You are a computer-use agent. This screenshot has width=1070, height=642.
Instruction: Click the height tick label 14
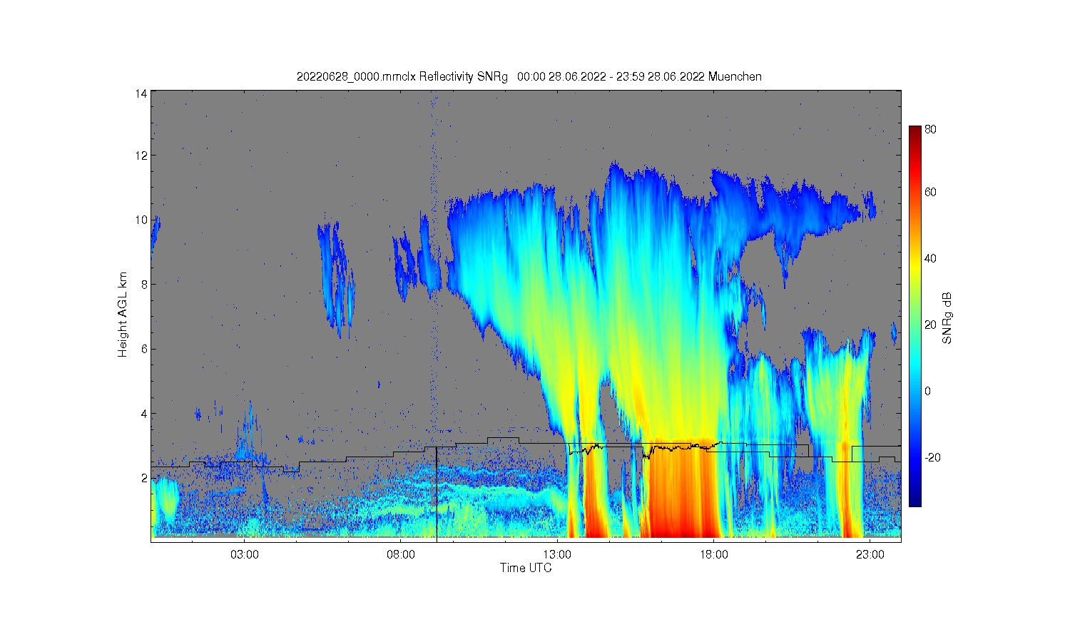coord(142,93)
